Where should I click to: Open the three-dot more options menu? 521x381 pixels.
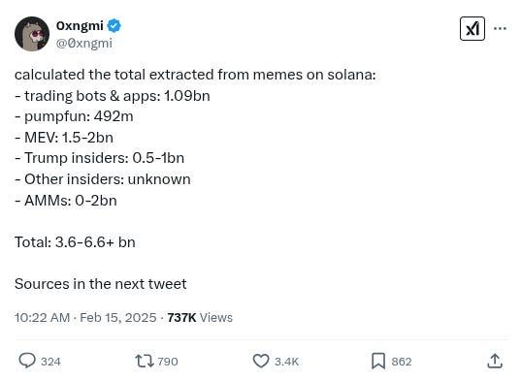click(500, 28)
